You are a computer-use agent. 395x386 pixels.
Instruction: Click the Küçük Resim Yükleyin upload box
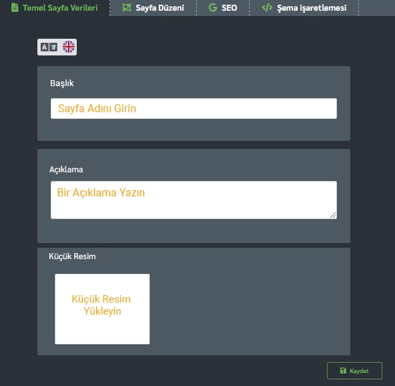coord(102,309)
